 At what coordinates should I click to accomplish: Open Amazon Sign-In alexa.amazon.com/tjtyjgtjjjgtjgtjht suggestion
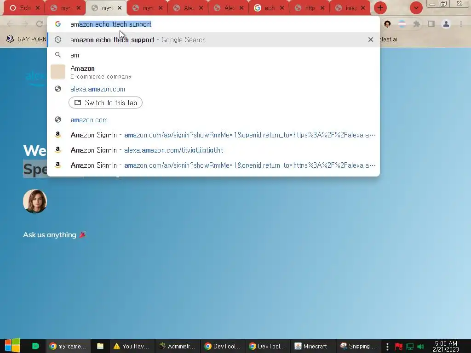click(213, 150)
